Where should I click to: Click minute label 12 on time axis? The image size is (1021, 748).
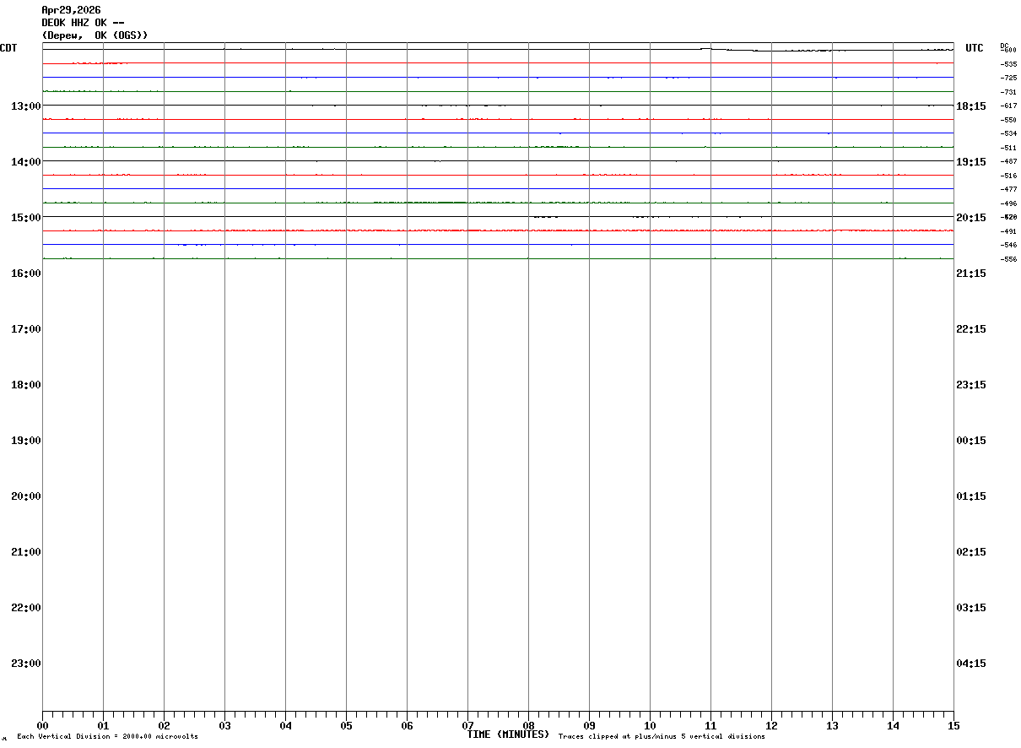click(x=771, y=726)
